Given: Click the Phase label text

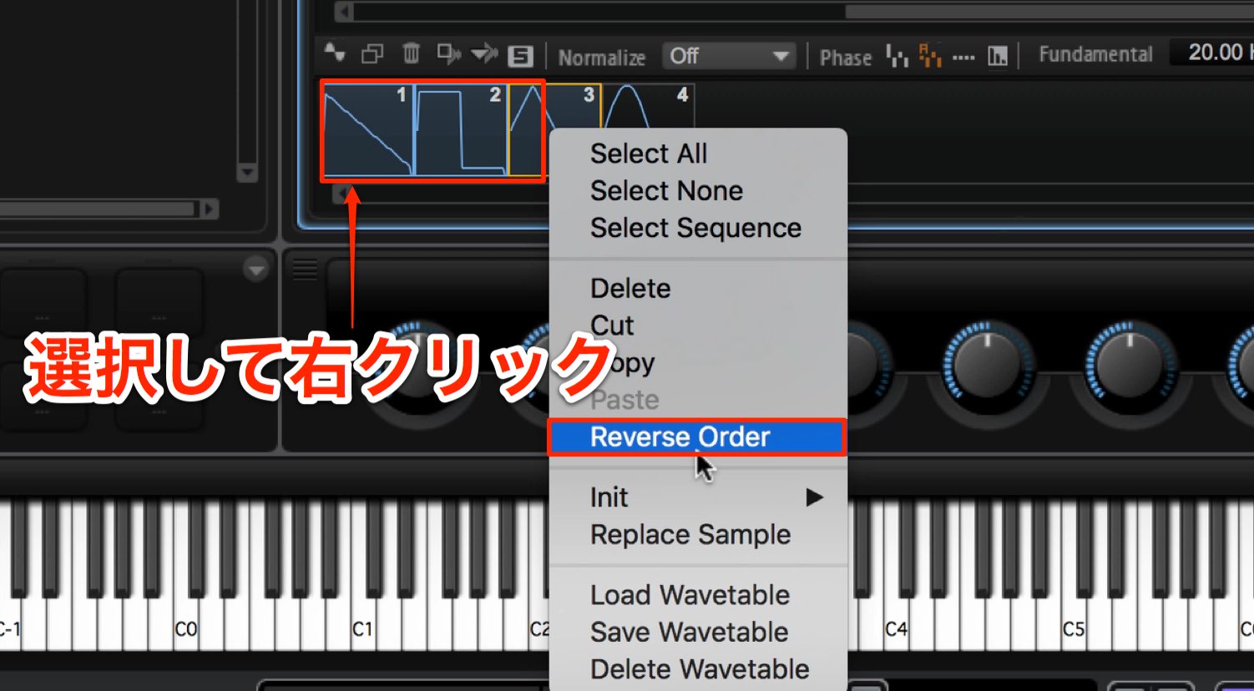Looking at the screenshot, I should pos(846,58).
